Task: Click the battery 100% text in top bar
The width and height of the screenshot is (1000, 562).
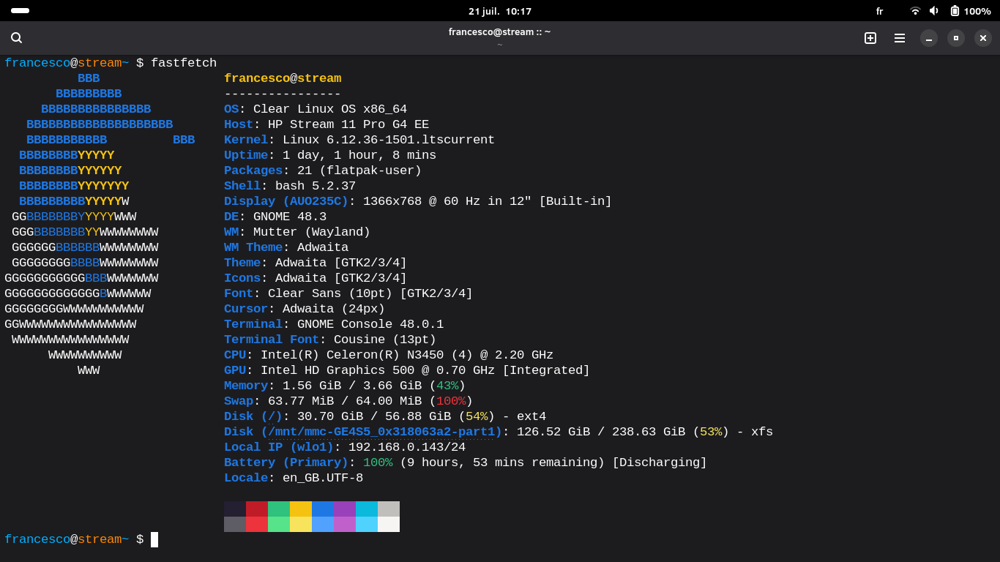Action: click(977, 11)
